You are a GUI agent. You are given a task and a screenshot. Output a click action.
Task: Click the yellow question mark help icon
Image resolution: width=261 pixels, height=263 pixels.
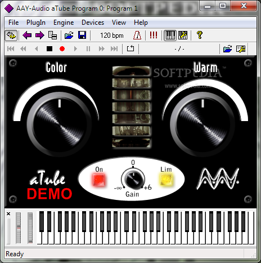200,35
